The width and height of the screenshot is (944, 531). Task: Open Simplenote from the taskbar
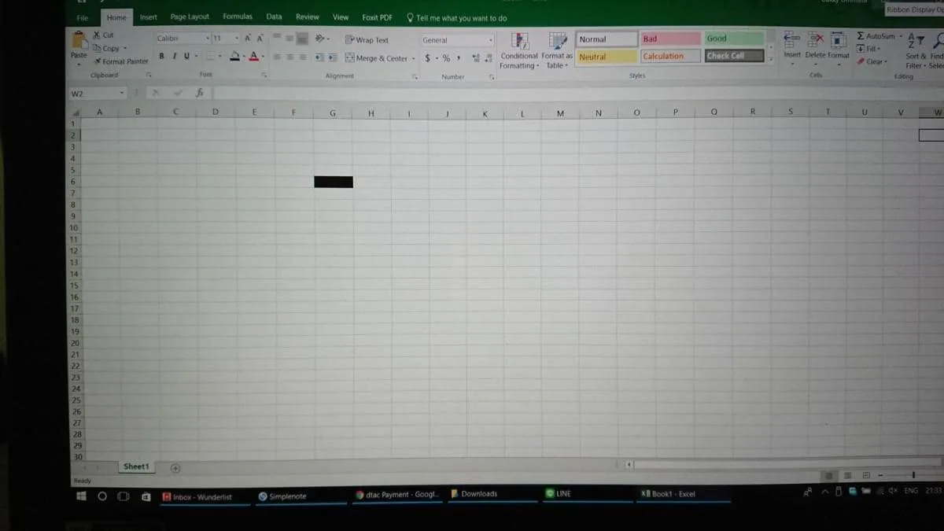click(299, 496)
